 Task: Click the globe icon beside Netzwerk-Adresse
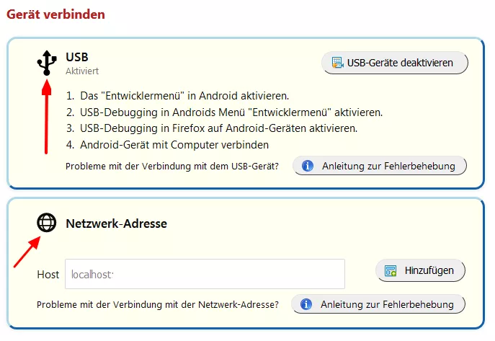click(46, 223)
